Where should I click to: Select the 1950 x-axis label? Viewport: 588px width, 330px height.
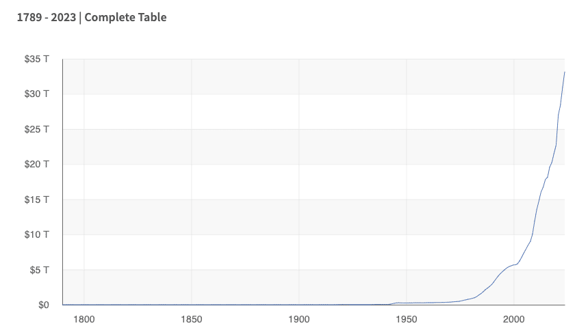407,318
